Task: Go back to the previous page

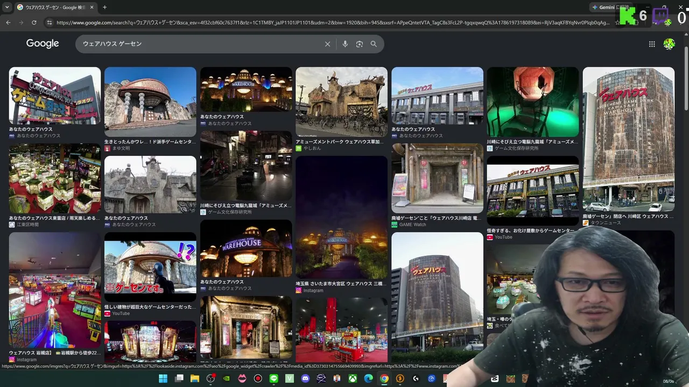Action: coord(8,23)
